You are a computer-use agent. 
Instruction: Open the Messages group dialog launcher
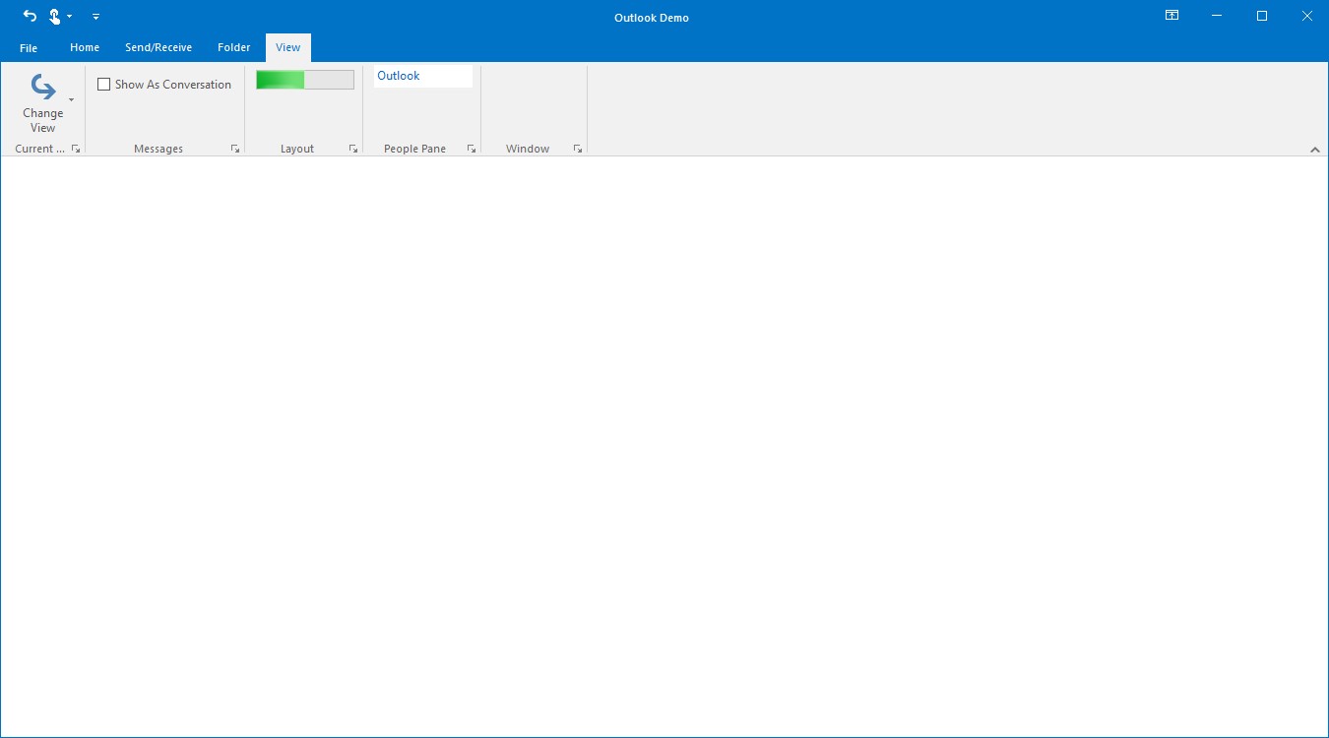[235, 148]
